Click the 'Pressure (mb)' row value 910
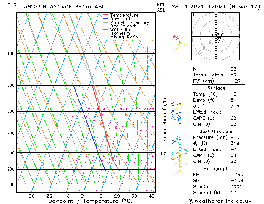264x204 pixels. [235, 137]
